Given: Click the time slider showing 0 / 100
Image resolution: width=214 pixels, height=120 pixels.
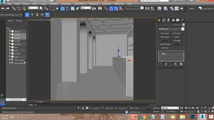Looking at the screenshot, I should coord(40,102).
